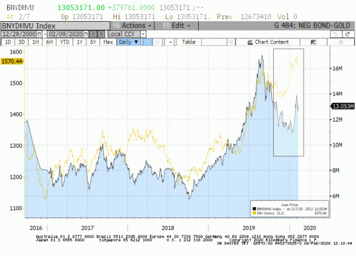
Task: Click the 1600 left axis label
Action: click(15, 52)
